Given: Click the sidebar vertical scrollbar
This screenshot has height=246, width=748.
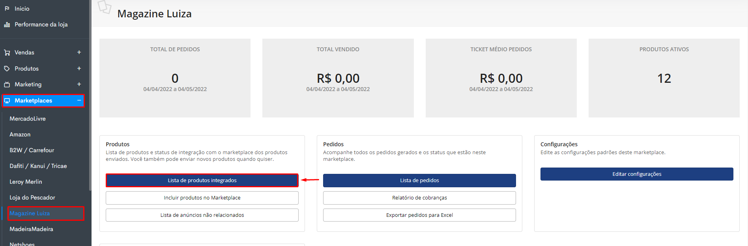Looking at the screenshot, I should coord(90,95).
